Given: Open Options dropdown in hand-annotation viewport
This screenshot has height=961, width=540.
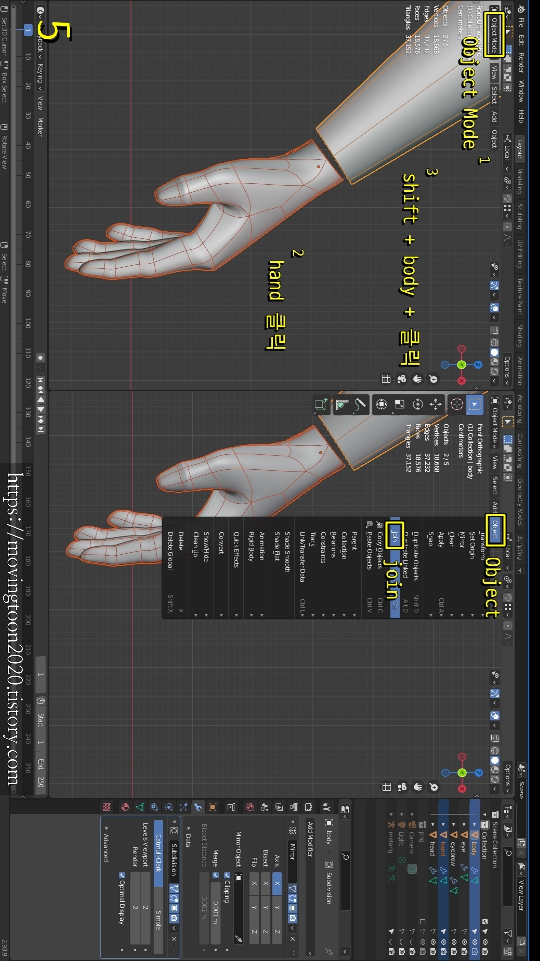Looking at the screenshot, I should tap(507, 370).
